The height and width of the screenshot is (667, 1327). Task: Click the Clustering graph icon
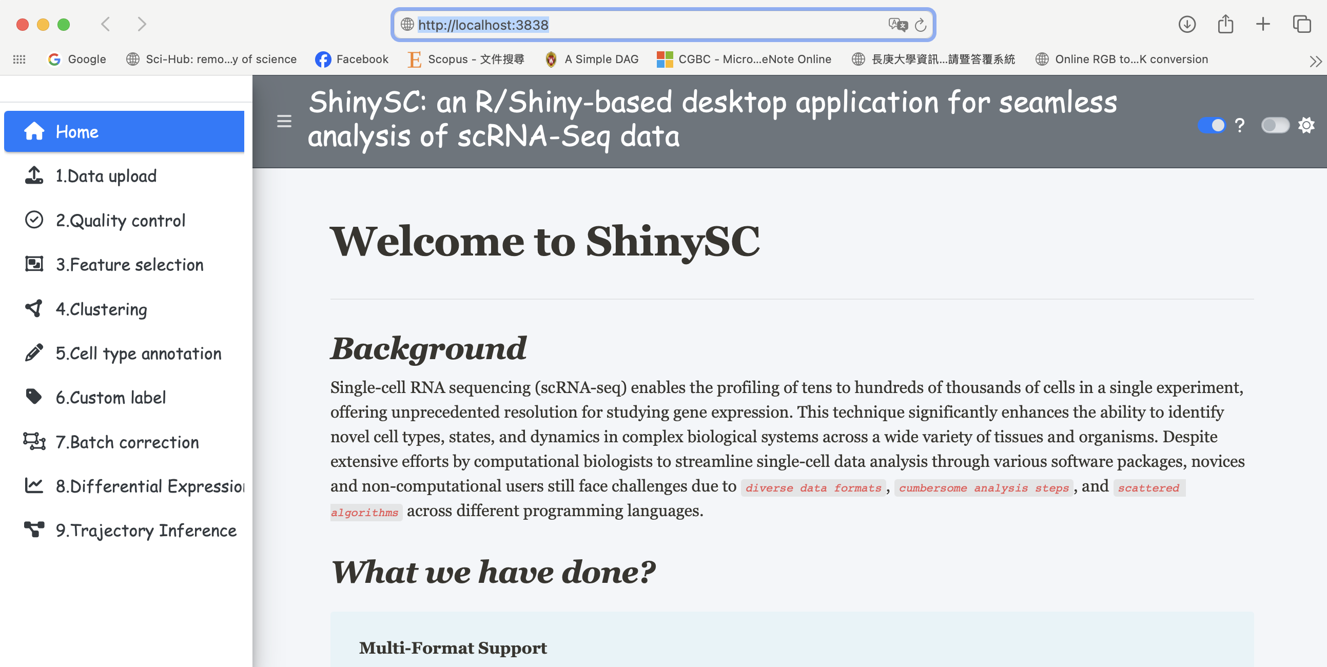(x=34, y=308)
